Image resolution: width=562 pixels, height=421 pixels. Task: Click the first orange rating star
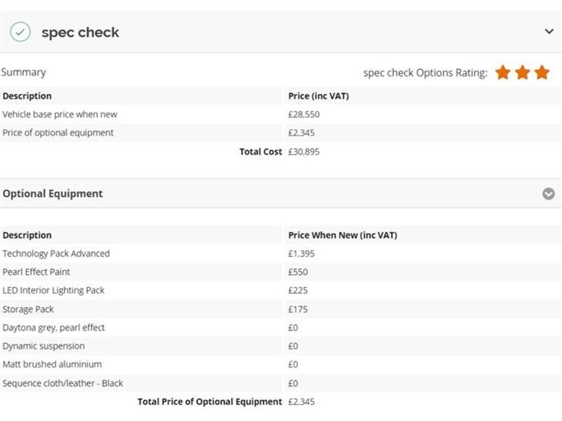(503, 72)
